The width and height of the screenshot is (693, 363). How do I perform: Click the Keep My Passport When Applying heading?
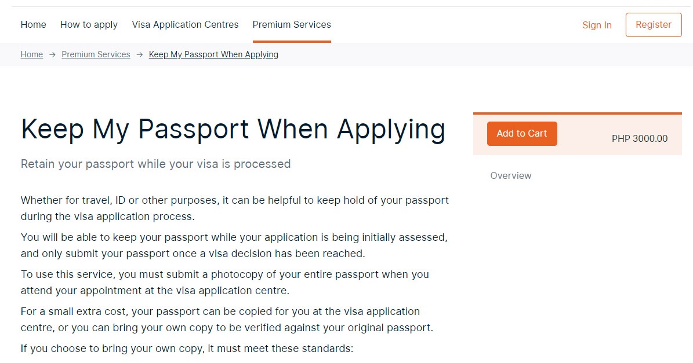(x=233, y=129)
